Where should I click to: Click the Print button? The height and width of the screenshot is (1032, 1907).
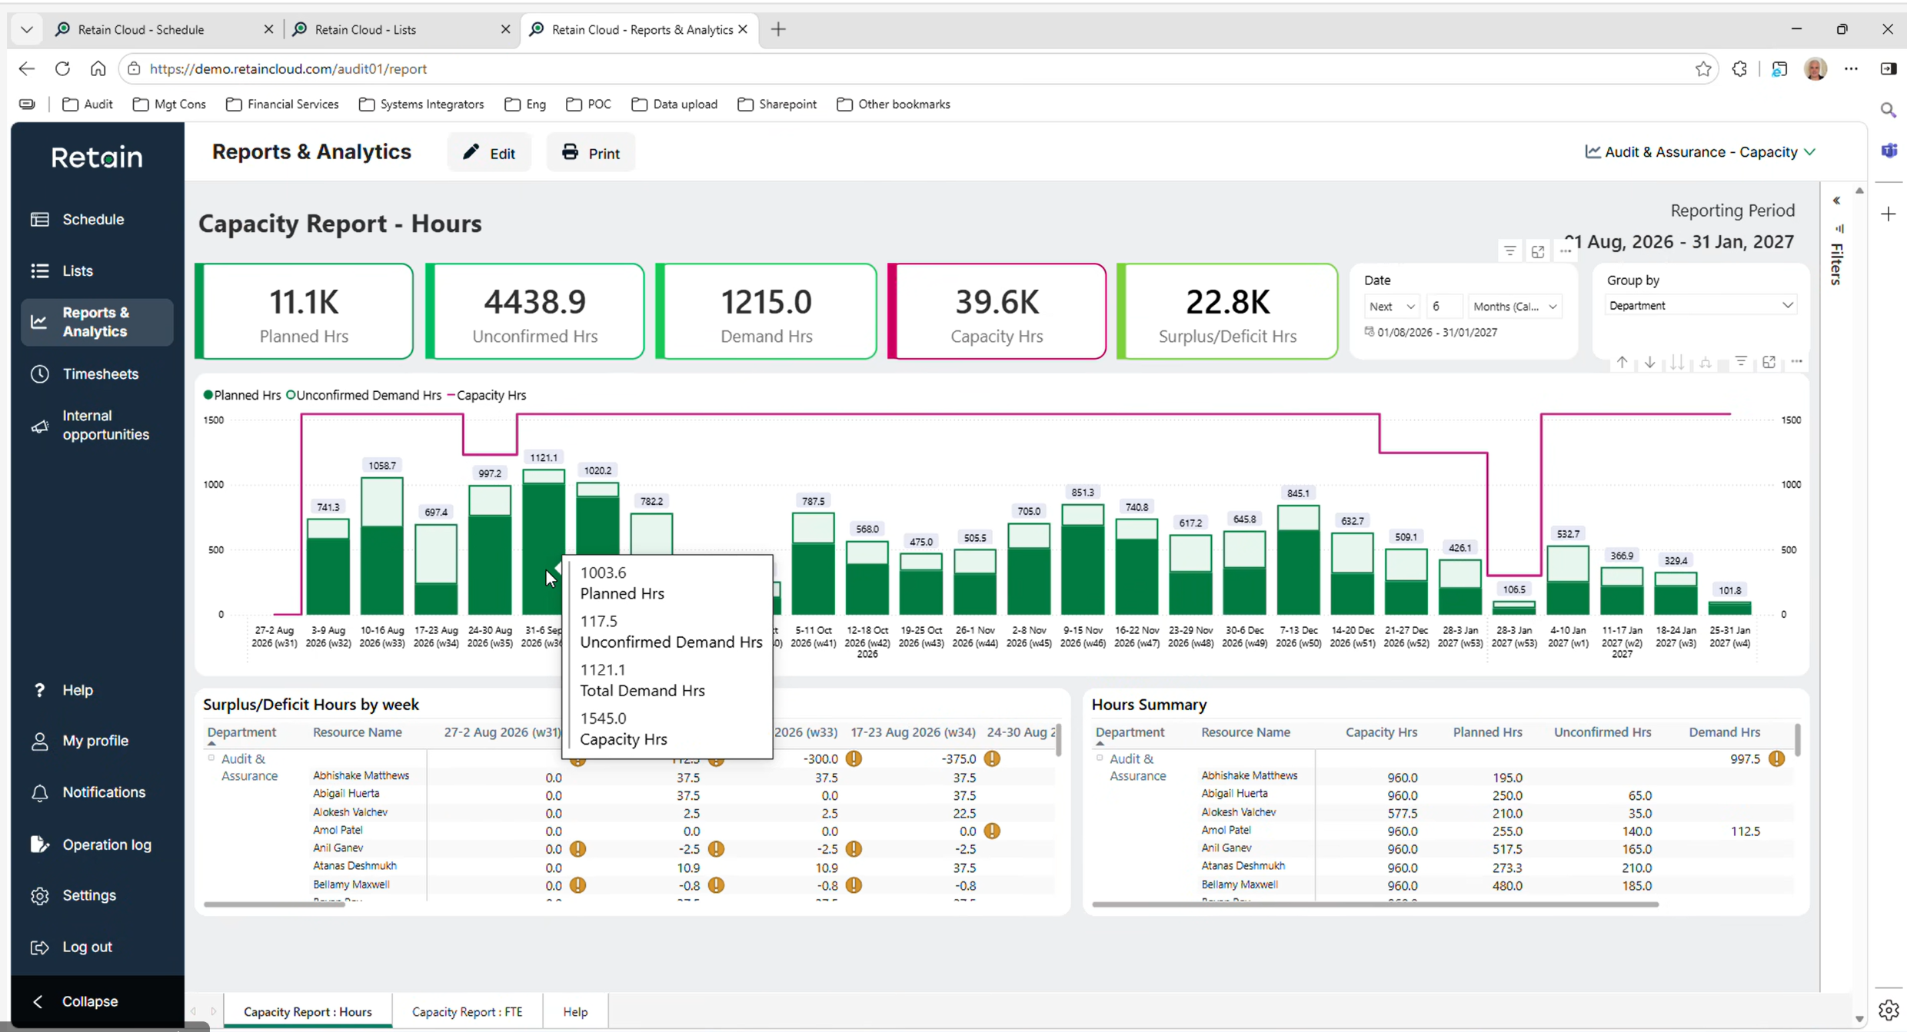[x=591, y=152]
